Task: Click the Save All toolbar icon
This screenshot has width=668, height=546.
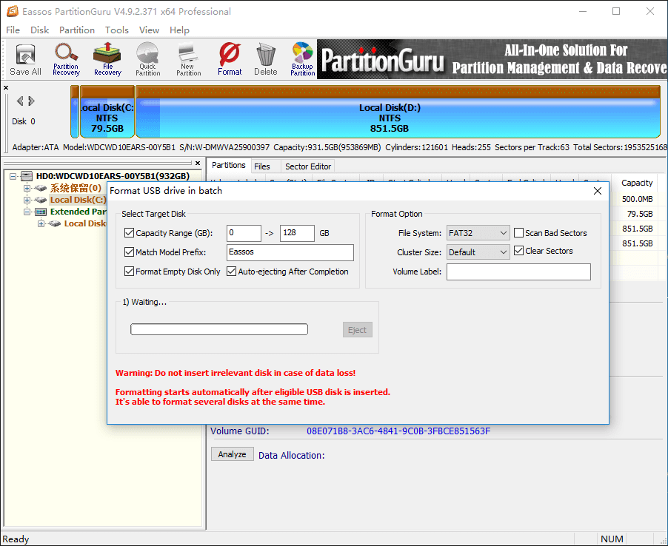Action: tap(26, 60)
